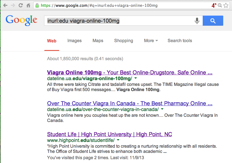Click the blue Google search button
The image size is (232, 163).
click(x=213, y=21)
